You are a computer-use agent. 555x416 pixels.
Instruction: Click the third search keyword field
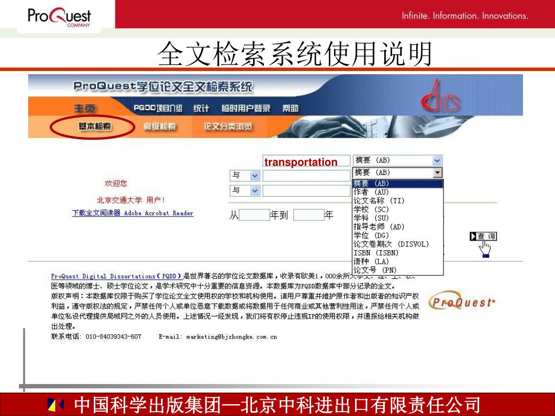click(307, 191)
